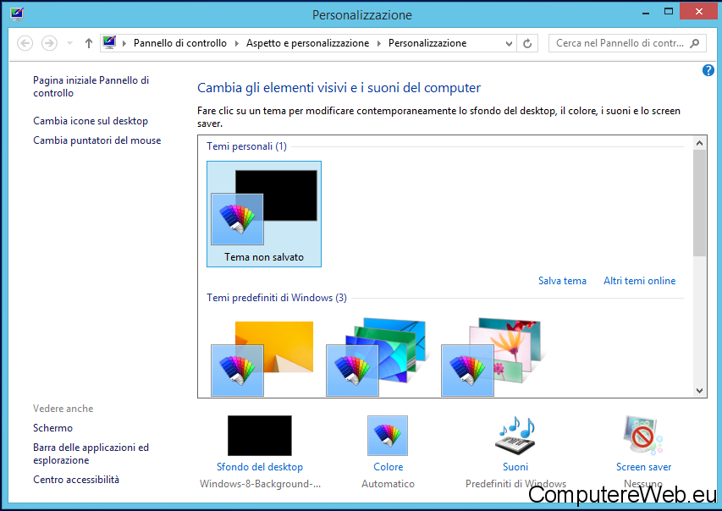Minimize the Personalizzazione window

pyautogui.click(x=646, y=13)
